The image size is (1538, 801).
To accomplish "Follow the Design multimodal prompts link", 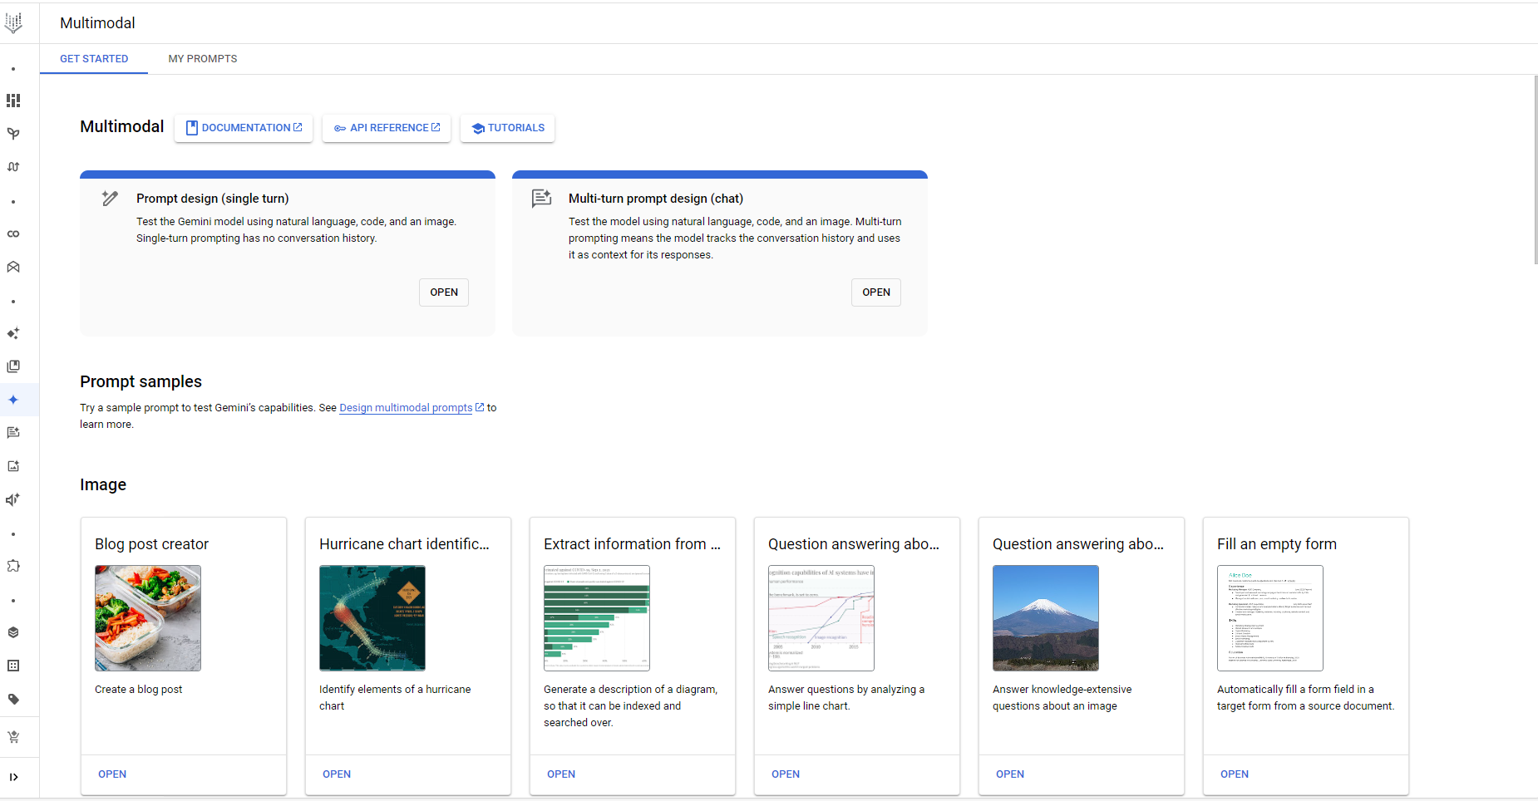I will (406, 408).
